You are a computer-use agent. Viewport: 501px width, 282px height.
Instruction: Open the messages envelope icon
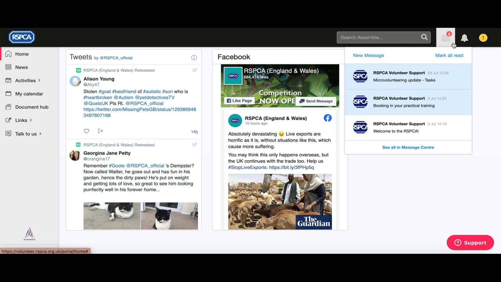[445, 38]
